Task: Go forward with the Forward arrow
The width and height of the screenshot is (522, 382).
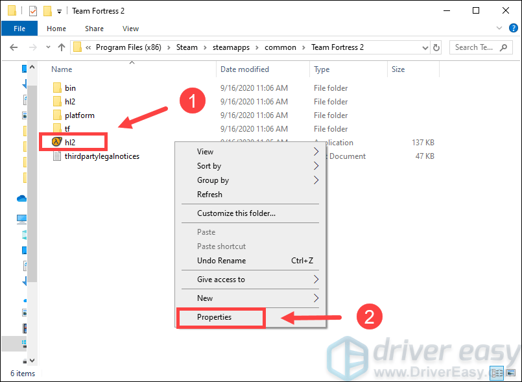Action: (32, 47)
